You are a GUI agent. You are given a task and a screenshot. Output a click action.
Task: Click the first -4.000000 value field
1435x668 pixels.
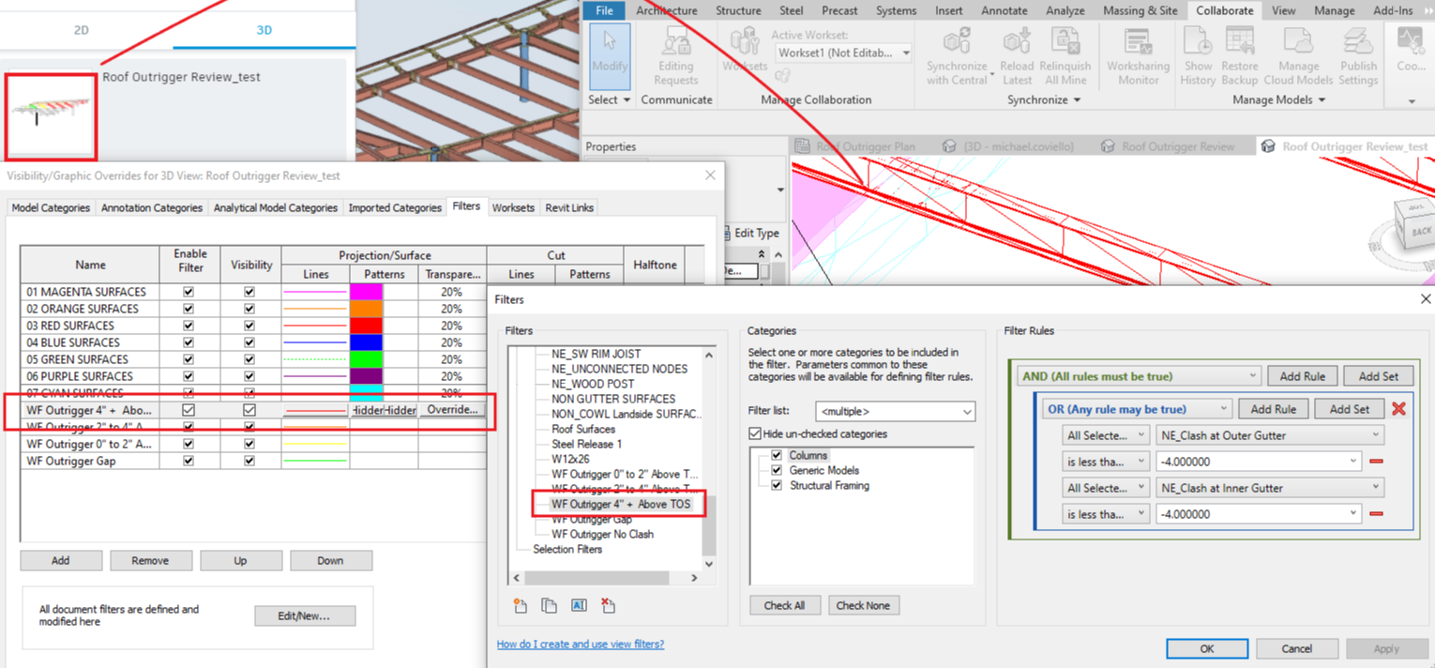1258,462
